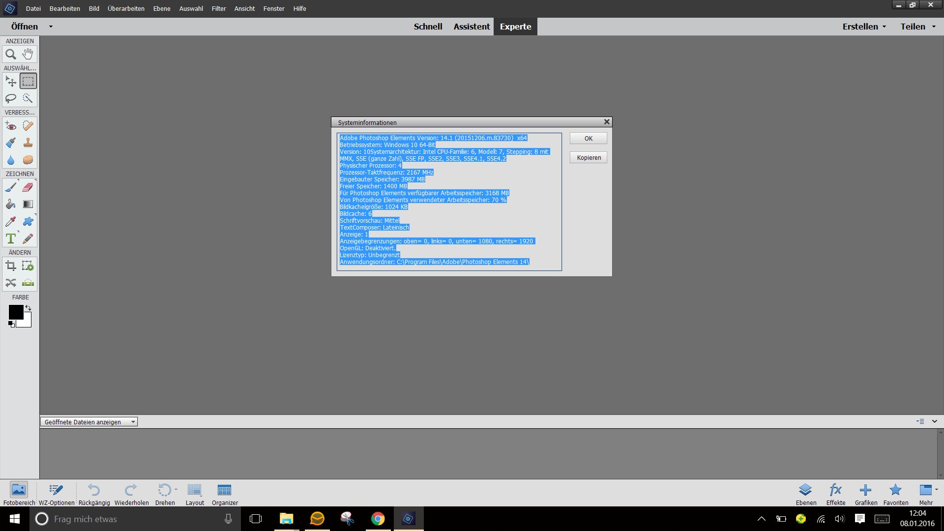Open the 'Geöffnete Dateien anzeigen' dropdown

(x=88, y=422)
